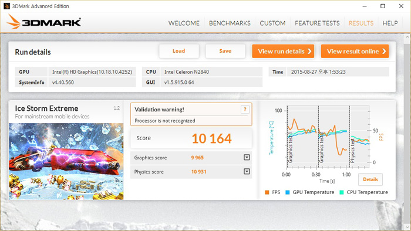Image resolution: width=411 pixels, height=231 pixels.
Task: Go to the CUSTOM tab
Action: [272, 23]
